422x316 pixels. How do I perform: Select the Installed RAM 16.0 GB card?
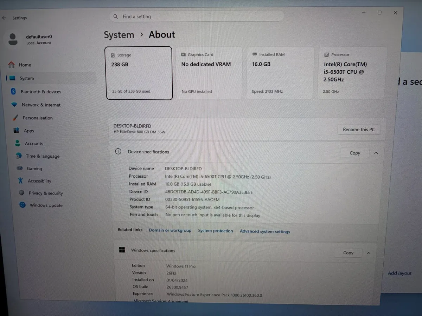281,73
